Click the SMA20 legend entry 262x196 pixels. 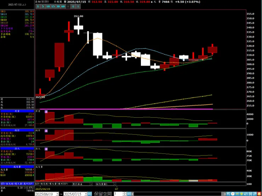point(17,17)
